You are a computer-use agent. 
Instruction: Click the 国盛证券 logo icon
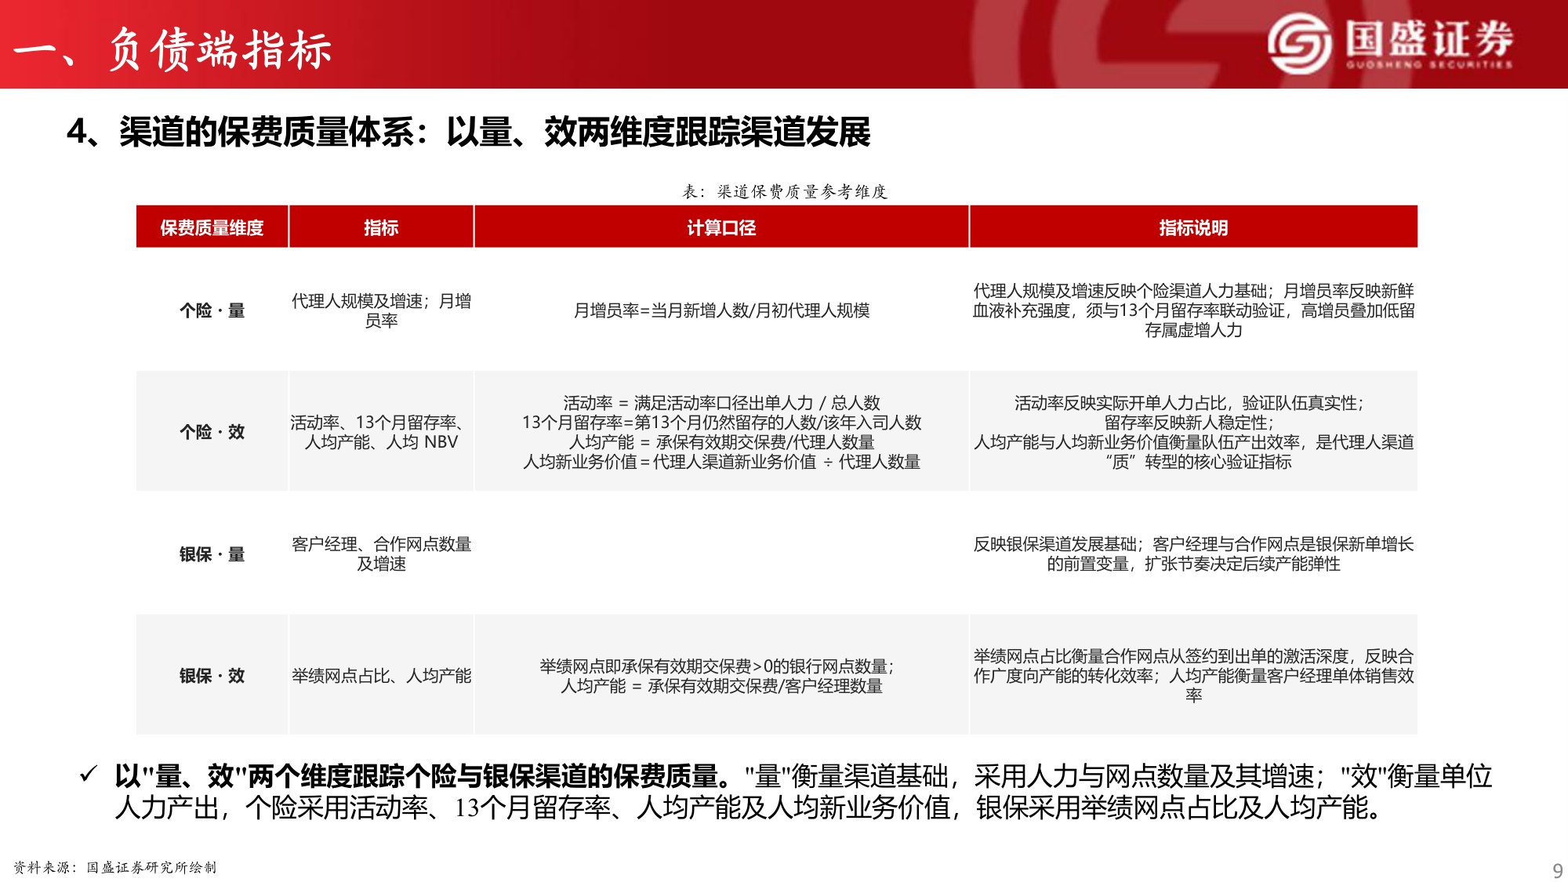click(1300, 43)
